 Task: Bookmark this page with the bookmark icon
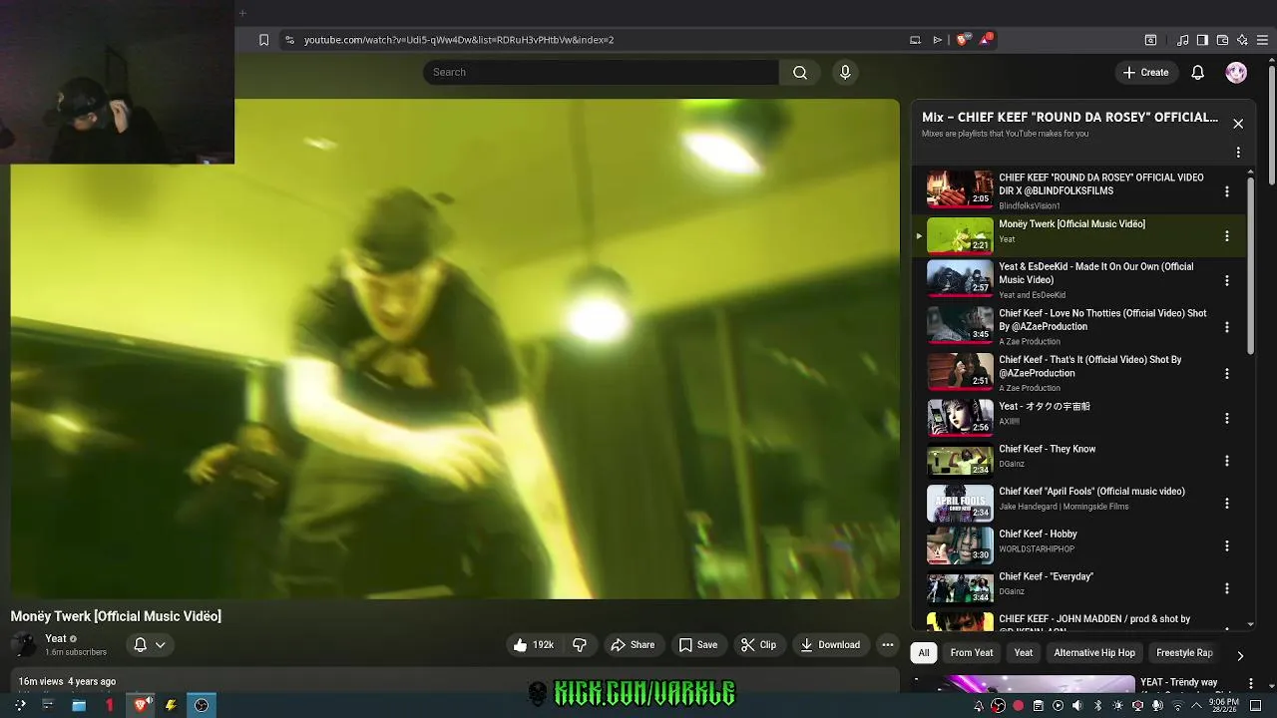[263, 40]
